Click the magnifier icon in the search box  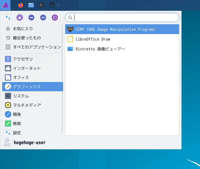tap(70, 18)
